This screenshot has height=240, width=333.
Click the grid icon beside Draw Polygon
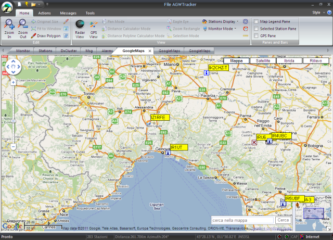[66, 36]
